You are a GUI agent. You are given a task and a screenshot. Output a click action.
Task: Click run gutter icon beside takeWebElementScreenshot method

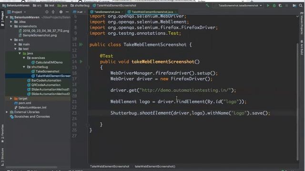pyautogui.click(x=81, y=62)
